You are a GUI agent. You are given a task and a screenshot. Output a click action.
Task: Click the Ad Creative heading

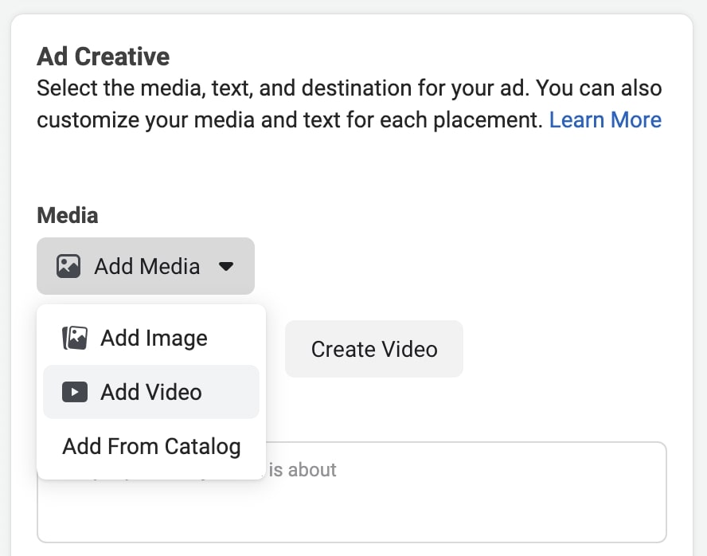104,57
